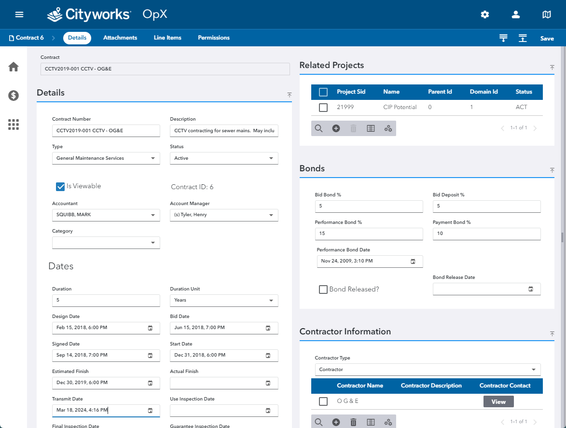Click the expand all panels icon
Screen dimensions: 566x428
[x=503, y=38]
